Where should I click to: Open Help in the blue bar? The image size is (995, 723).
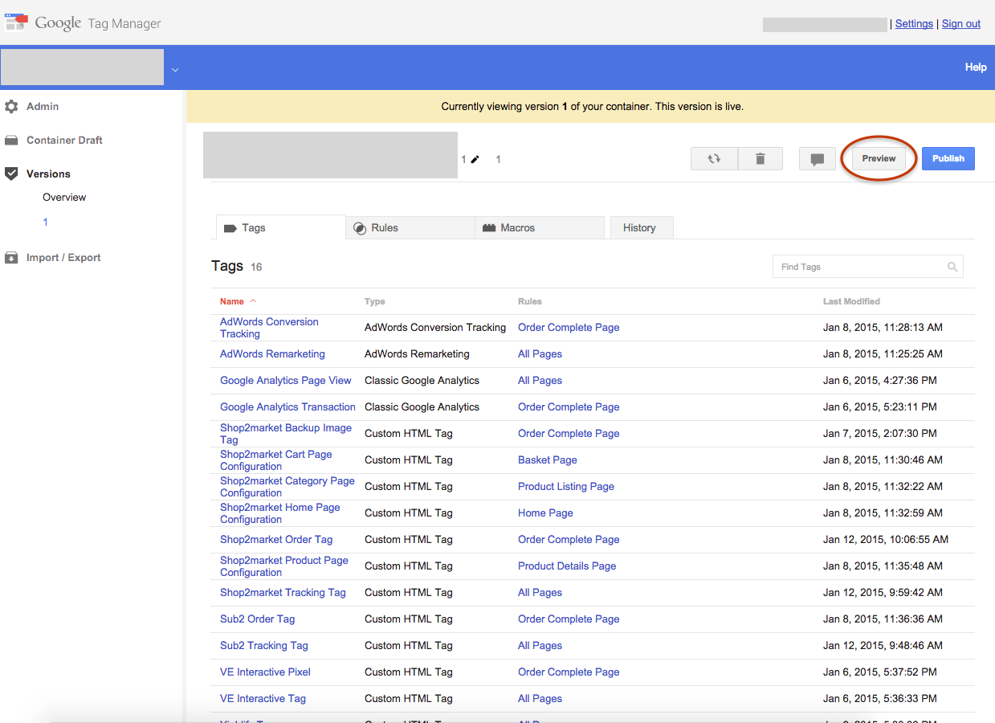[x=976, y=67]
